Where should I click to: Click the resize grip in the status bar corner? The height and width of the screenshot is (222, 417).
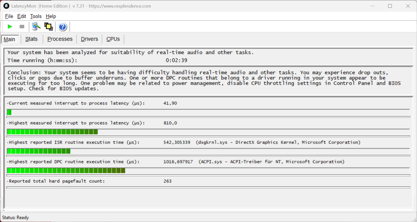[x=415, y=219]
